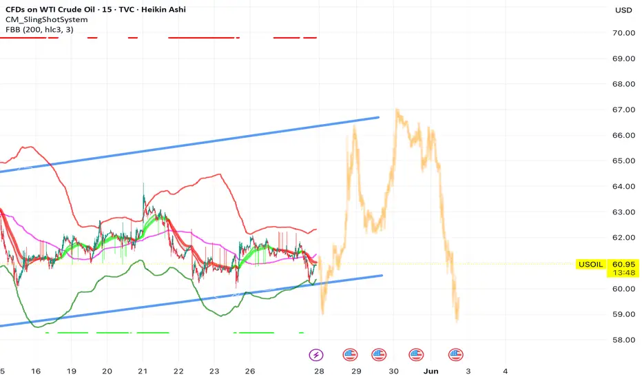Click the 21 date label
The height and width of the screenshot is (379, 642).
[x=143, y=371]
